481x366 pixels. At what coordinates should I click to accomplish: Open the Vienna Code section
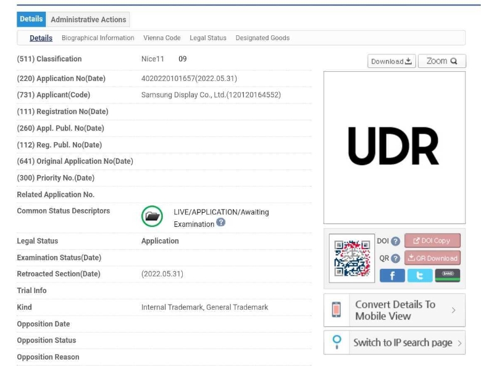click(162, 38)
